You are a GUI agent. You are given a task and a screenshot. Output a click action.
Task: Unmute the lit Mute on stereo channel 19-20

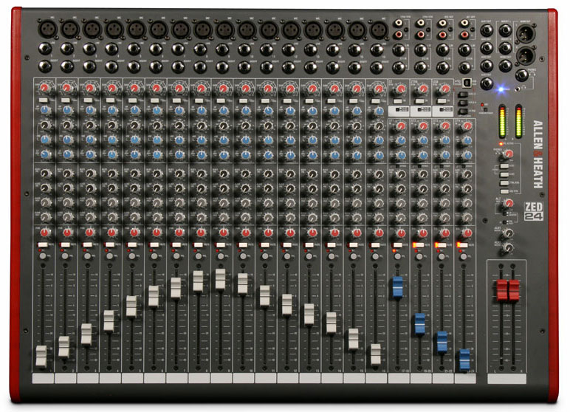pyautogui.click(x=419, y=244)
